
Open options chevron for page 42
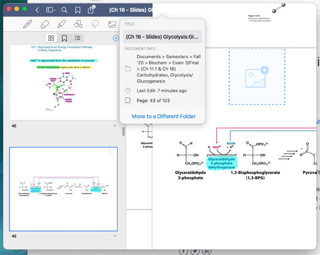[x=115, y=126]
